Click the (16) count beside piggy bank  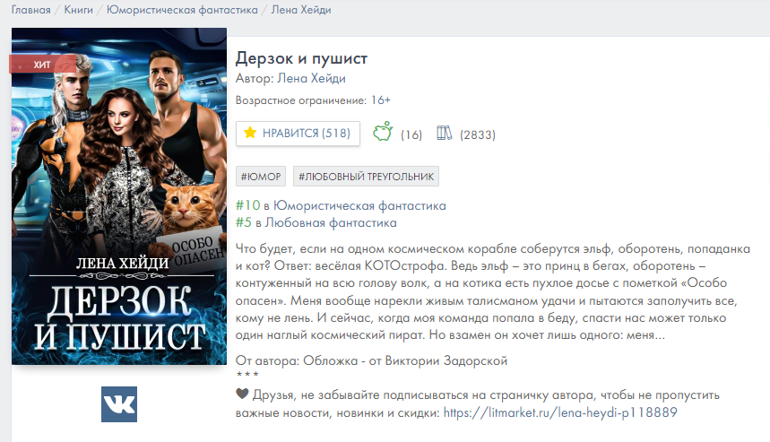pos(411,134)
